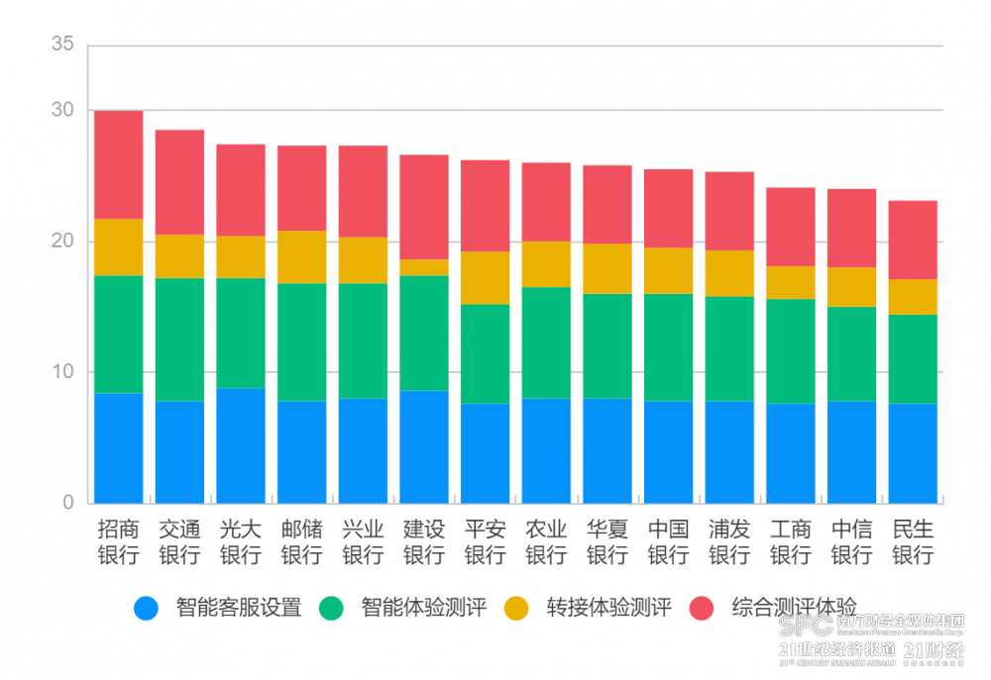Select the 农业银行 axis label
The height and width of the screenshot is (680, 991).
[x=546, y=541]
